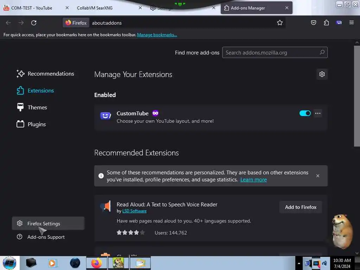
Task: Switch to the CollabVM SearXNG tab
Action: tap(95, 8)
